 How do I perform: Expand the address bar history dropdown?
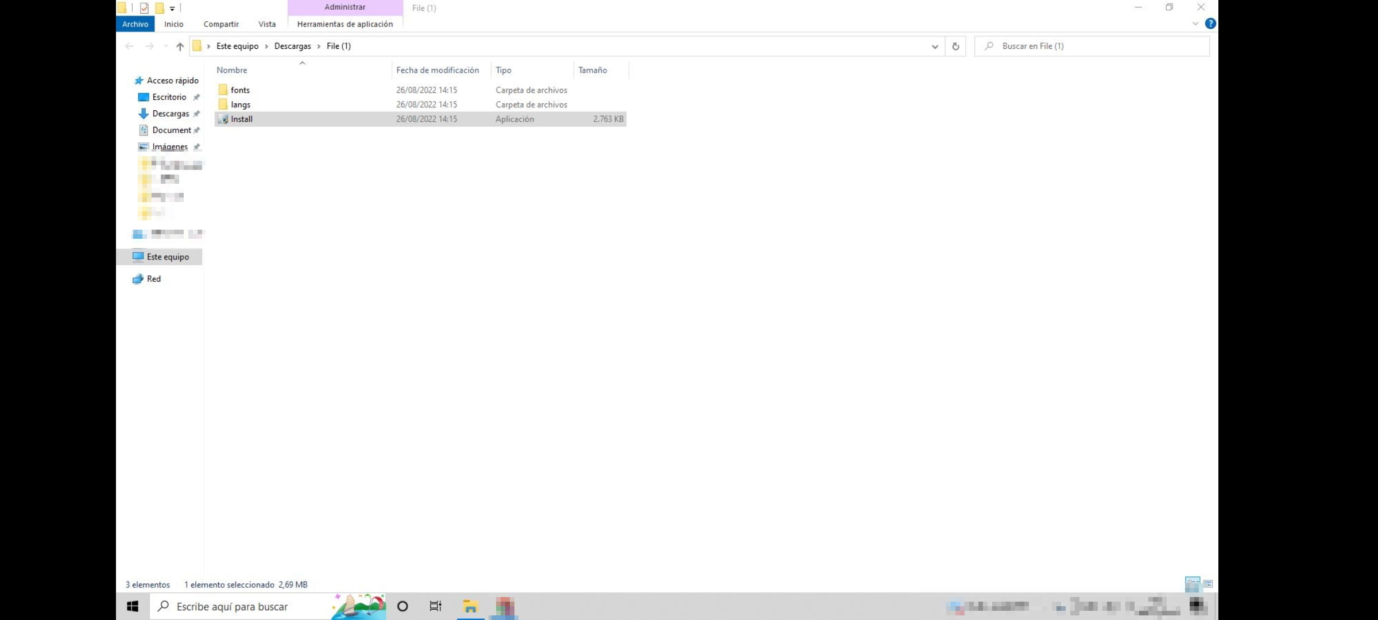click(x=935, y=46)
